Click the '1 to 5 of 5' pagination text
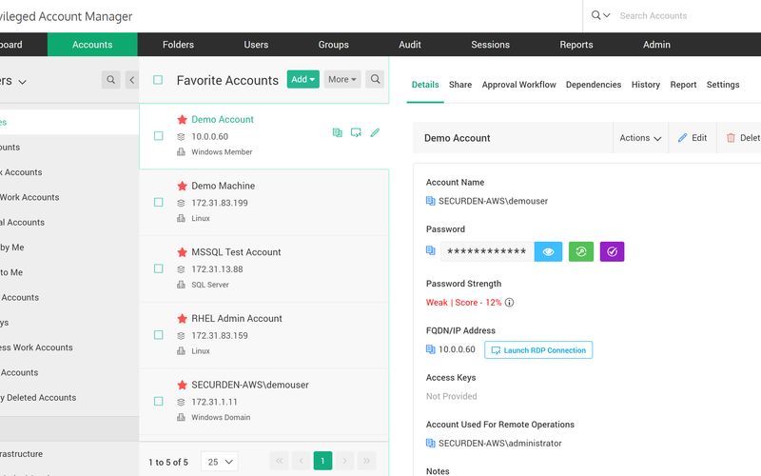Screen dimensions: 761x476 coord(168,462)
